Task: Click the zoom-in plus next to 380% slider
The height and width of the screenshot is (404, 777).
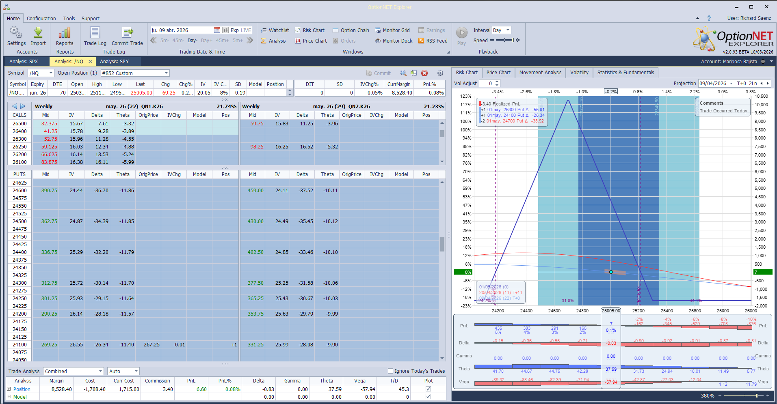Action: (768, 395)
